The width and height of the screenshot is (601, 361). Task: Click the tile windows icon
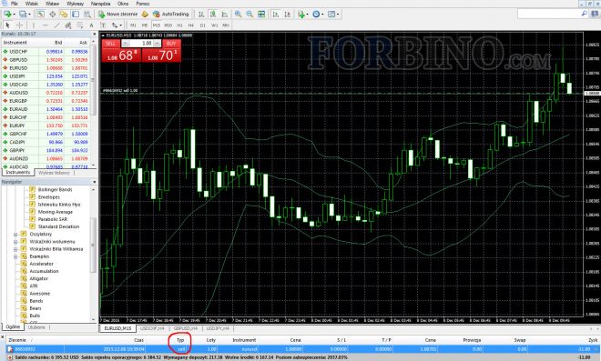(x=261, y=15)
